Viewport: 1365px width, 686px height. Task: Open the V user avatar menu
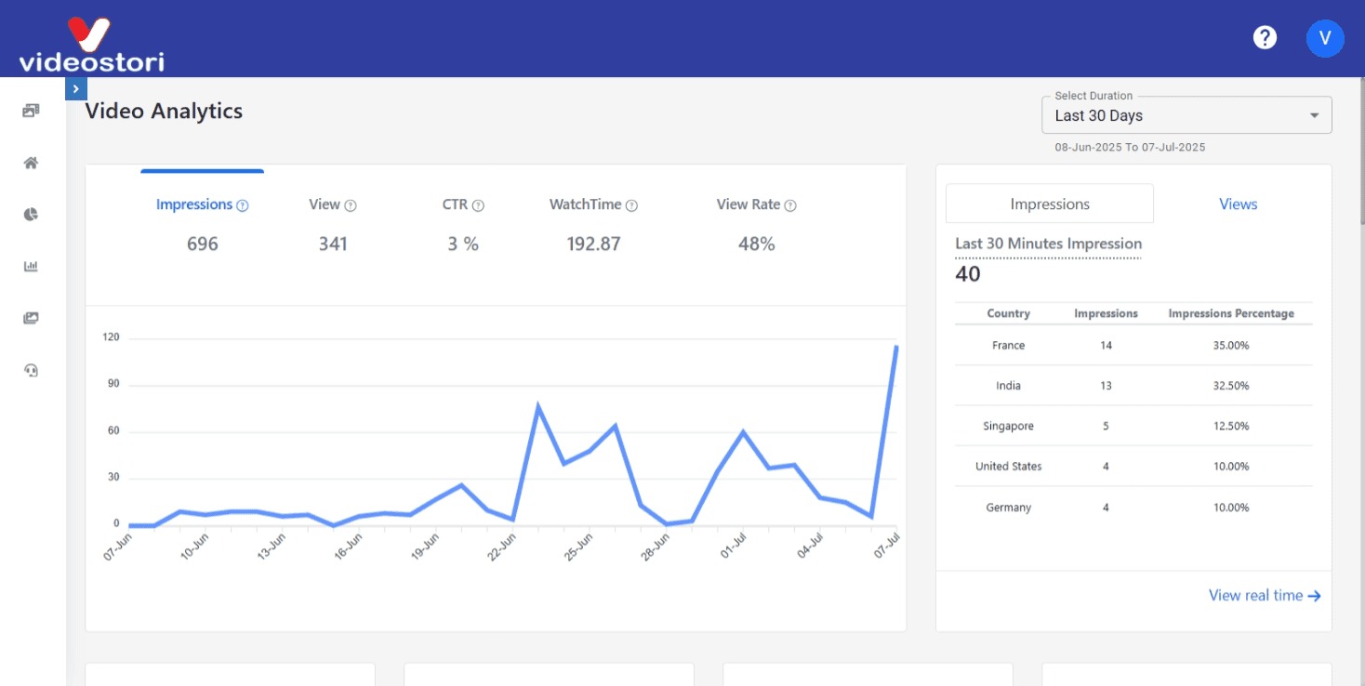[1325, 38]
